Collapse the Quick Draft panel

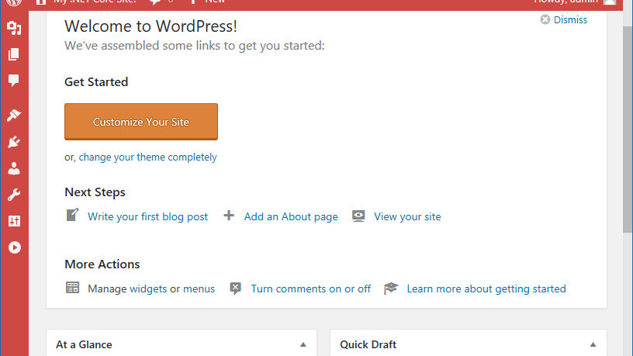[x=593, y=344]
